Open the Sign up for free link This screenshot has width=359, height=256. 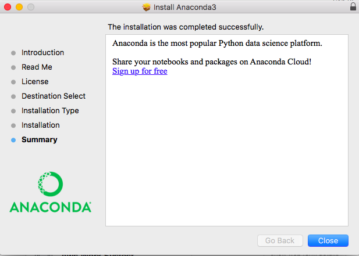pyautogui.click(x=140, y=71)
